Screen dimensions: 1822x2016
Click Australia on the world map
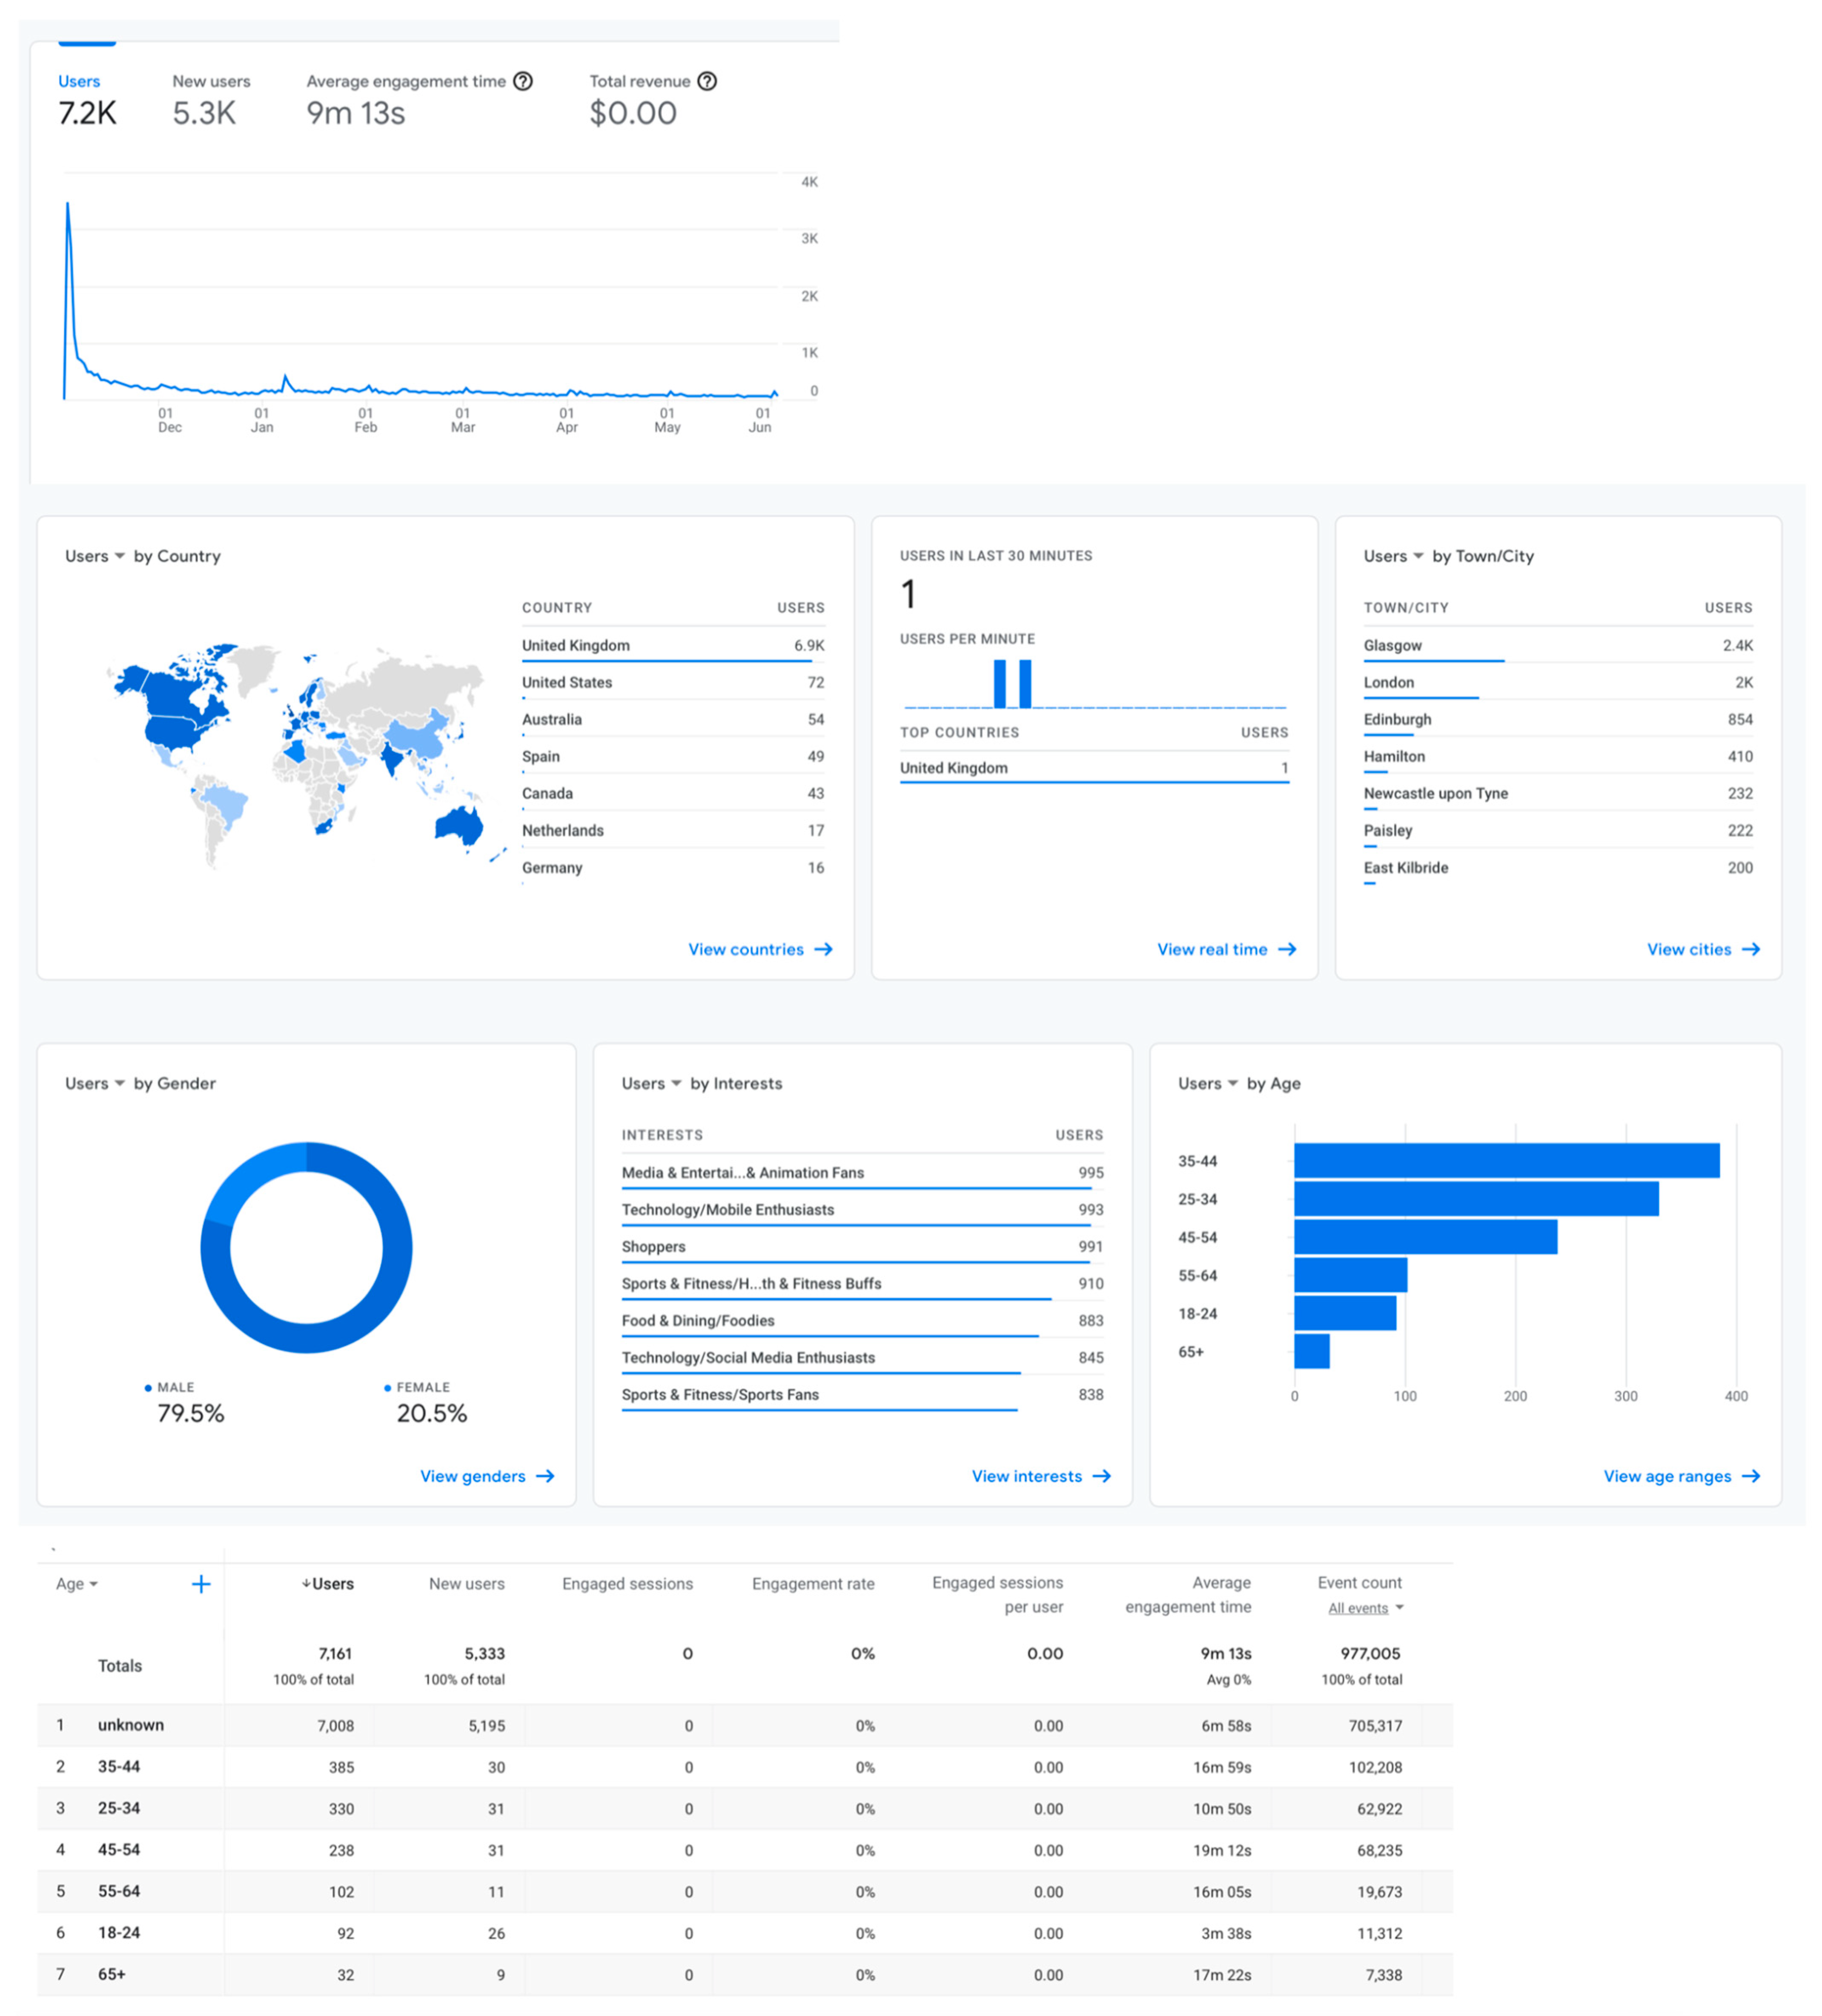[x=459, y=825]
